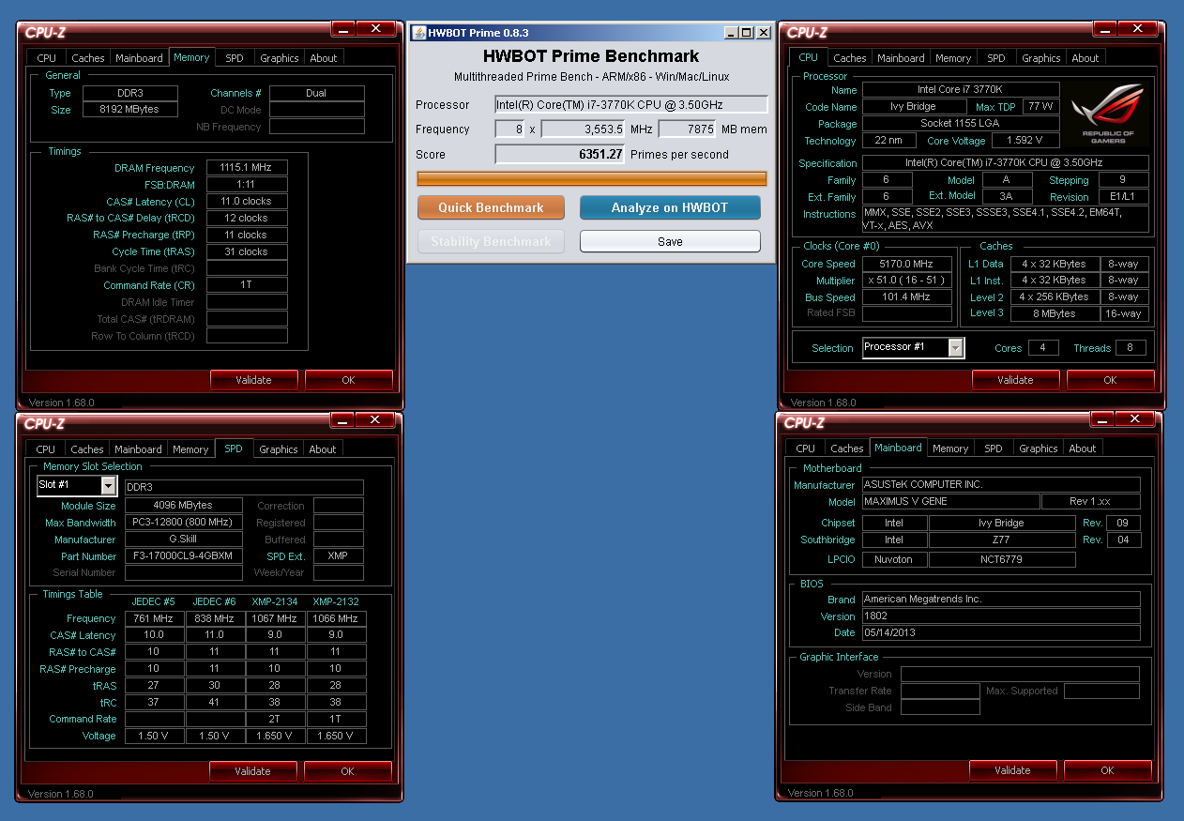The height and width of the screenshot is (821, 1184).
Task: Open About tab in top-right CPU window
Action: click(x=1085, y=58)
